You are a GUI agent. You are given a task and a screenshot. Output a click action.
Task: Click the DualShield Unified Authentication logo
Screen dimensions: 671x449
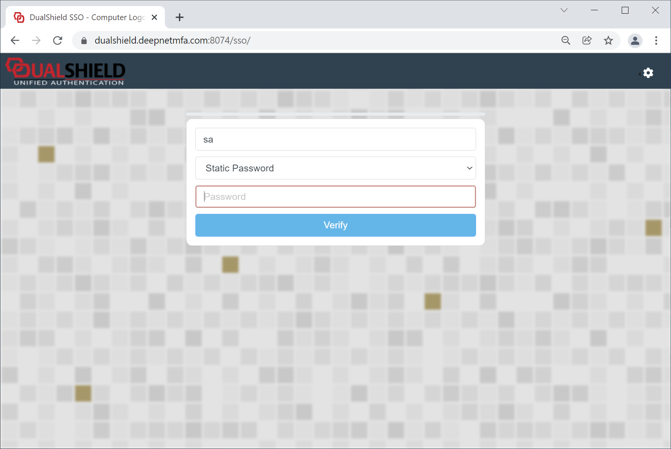coord(66,71)
